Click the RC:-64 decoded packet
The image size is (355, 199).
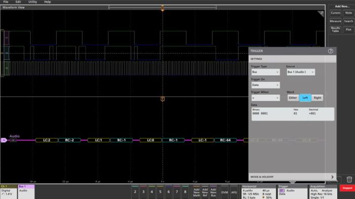(225, 140)
